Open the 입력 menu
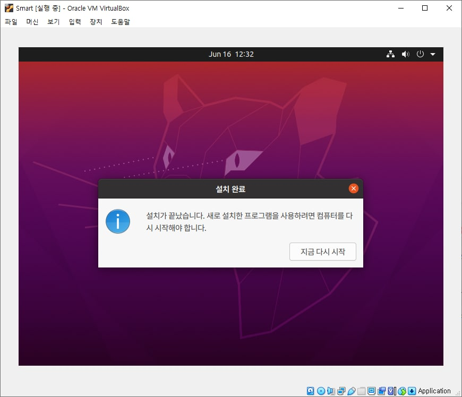 pyautogui.click(x=75, y=22)
